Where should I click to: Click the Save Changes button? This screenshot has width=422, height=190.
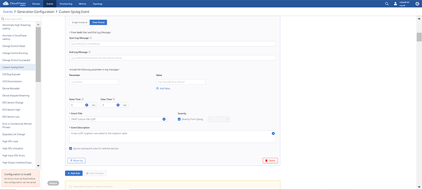point(95,173)
